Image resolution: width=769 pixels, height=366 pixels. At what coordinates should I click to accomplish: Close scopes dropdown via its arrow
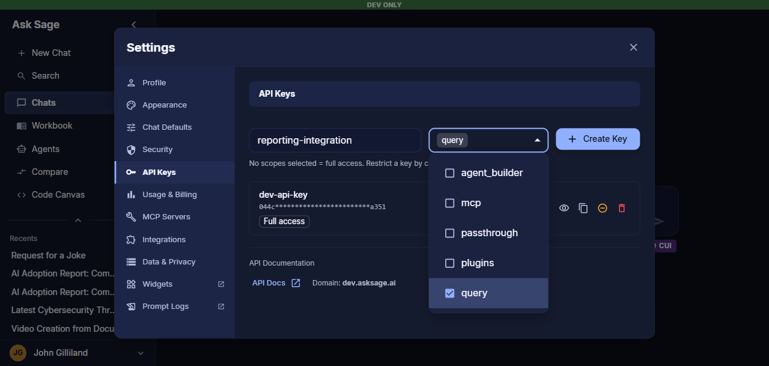(x=537, y=140)
